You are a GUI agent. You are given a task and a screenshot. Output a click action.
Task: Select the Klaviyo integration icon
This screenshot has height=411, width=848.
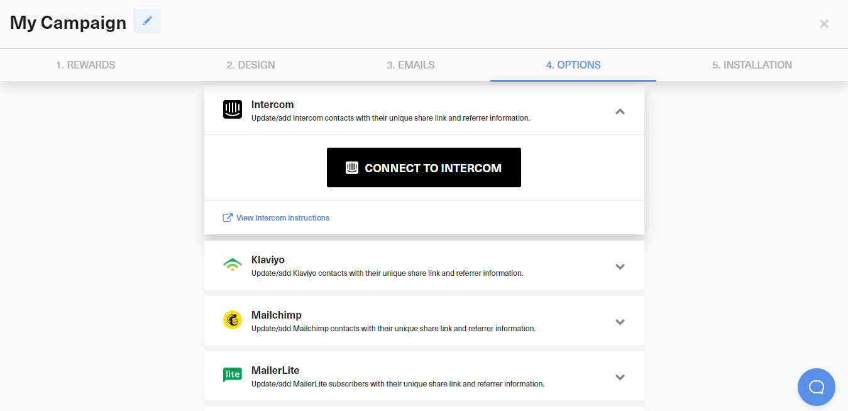point(232,264)
